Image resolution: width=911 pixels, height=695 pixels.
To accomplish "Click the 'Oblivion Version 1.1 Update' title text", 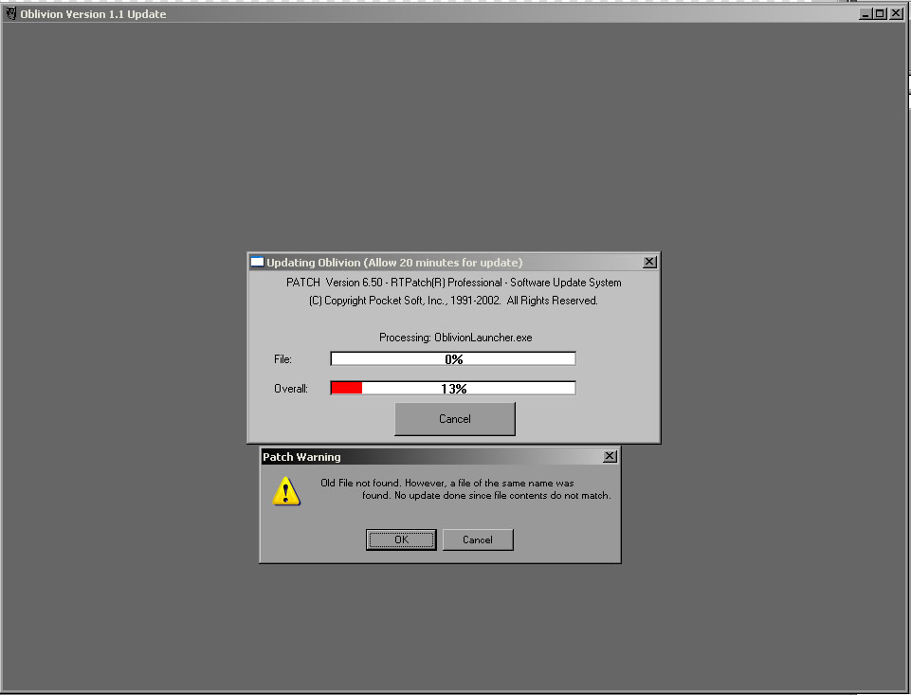I will (x=93, y=14).
